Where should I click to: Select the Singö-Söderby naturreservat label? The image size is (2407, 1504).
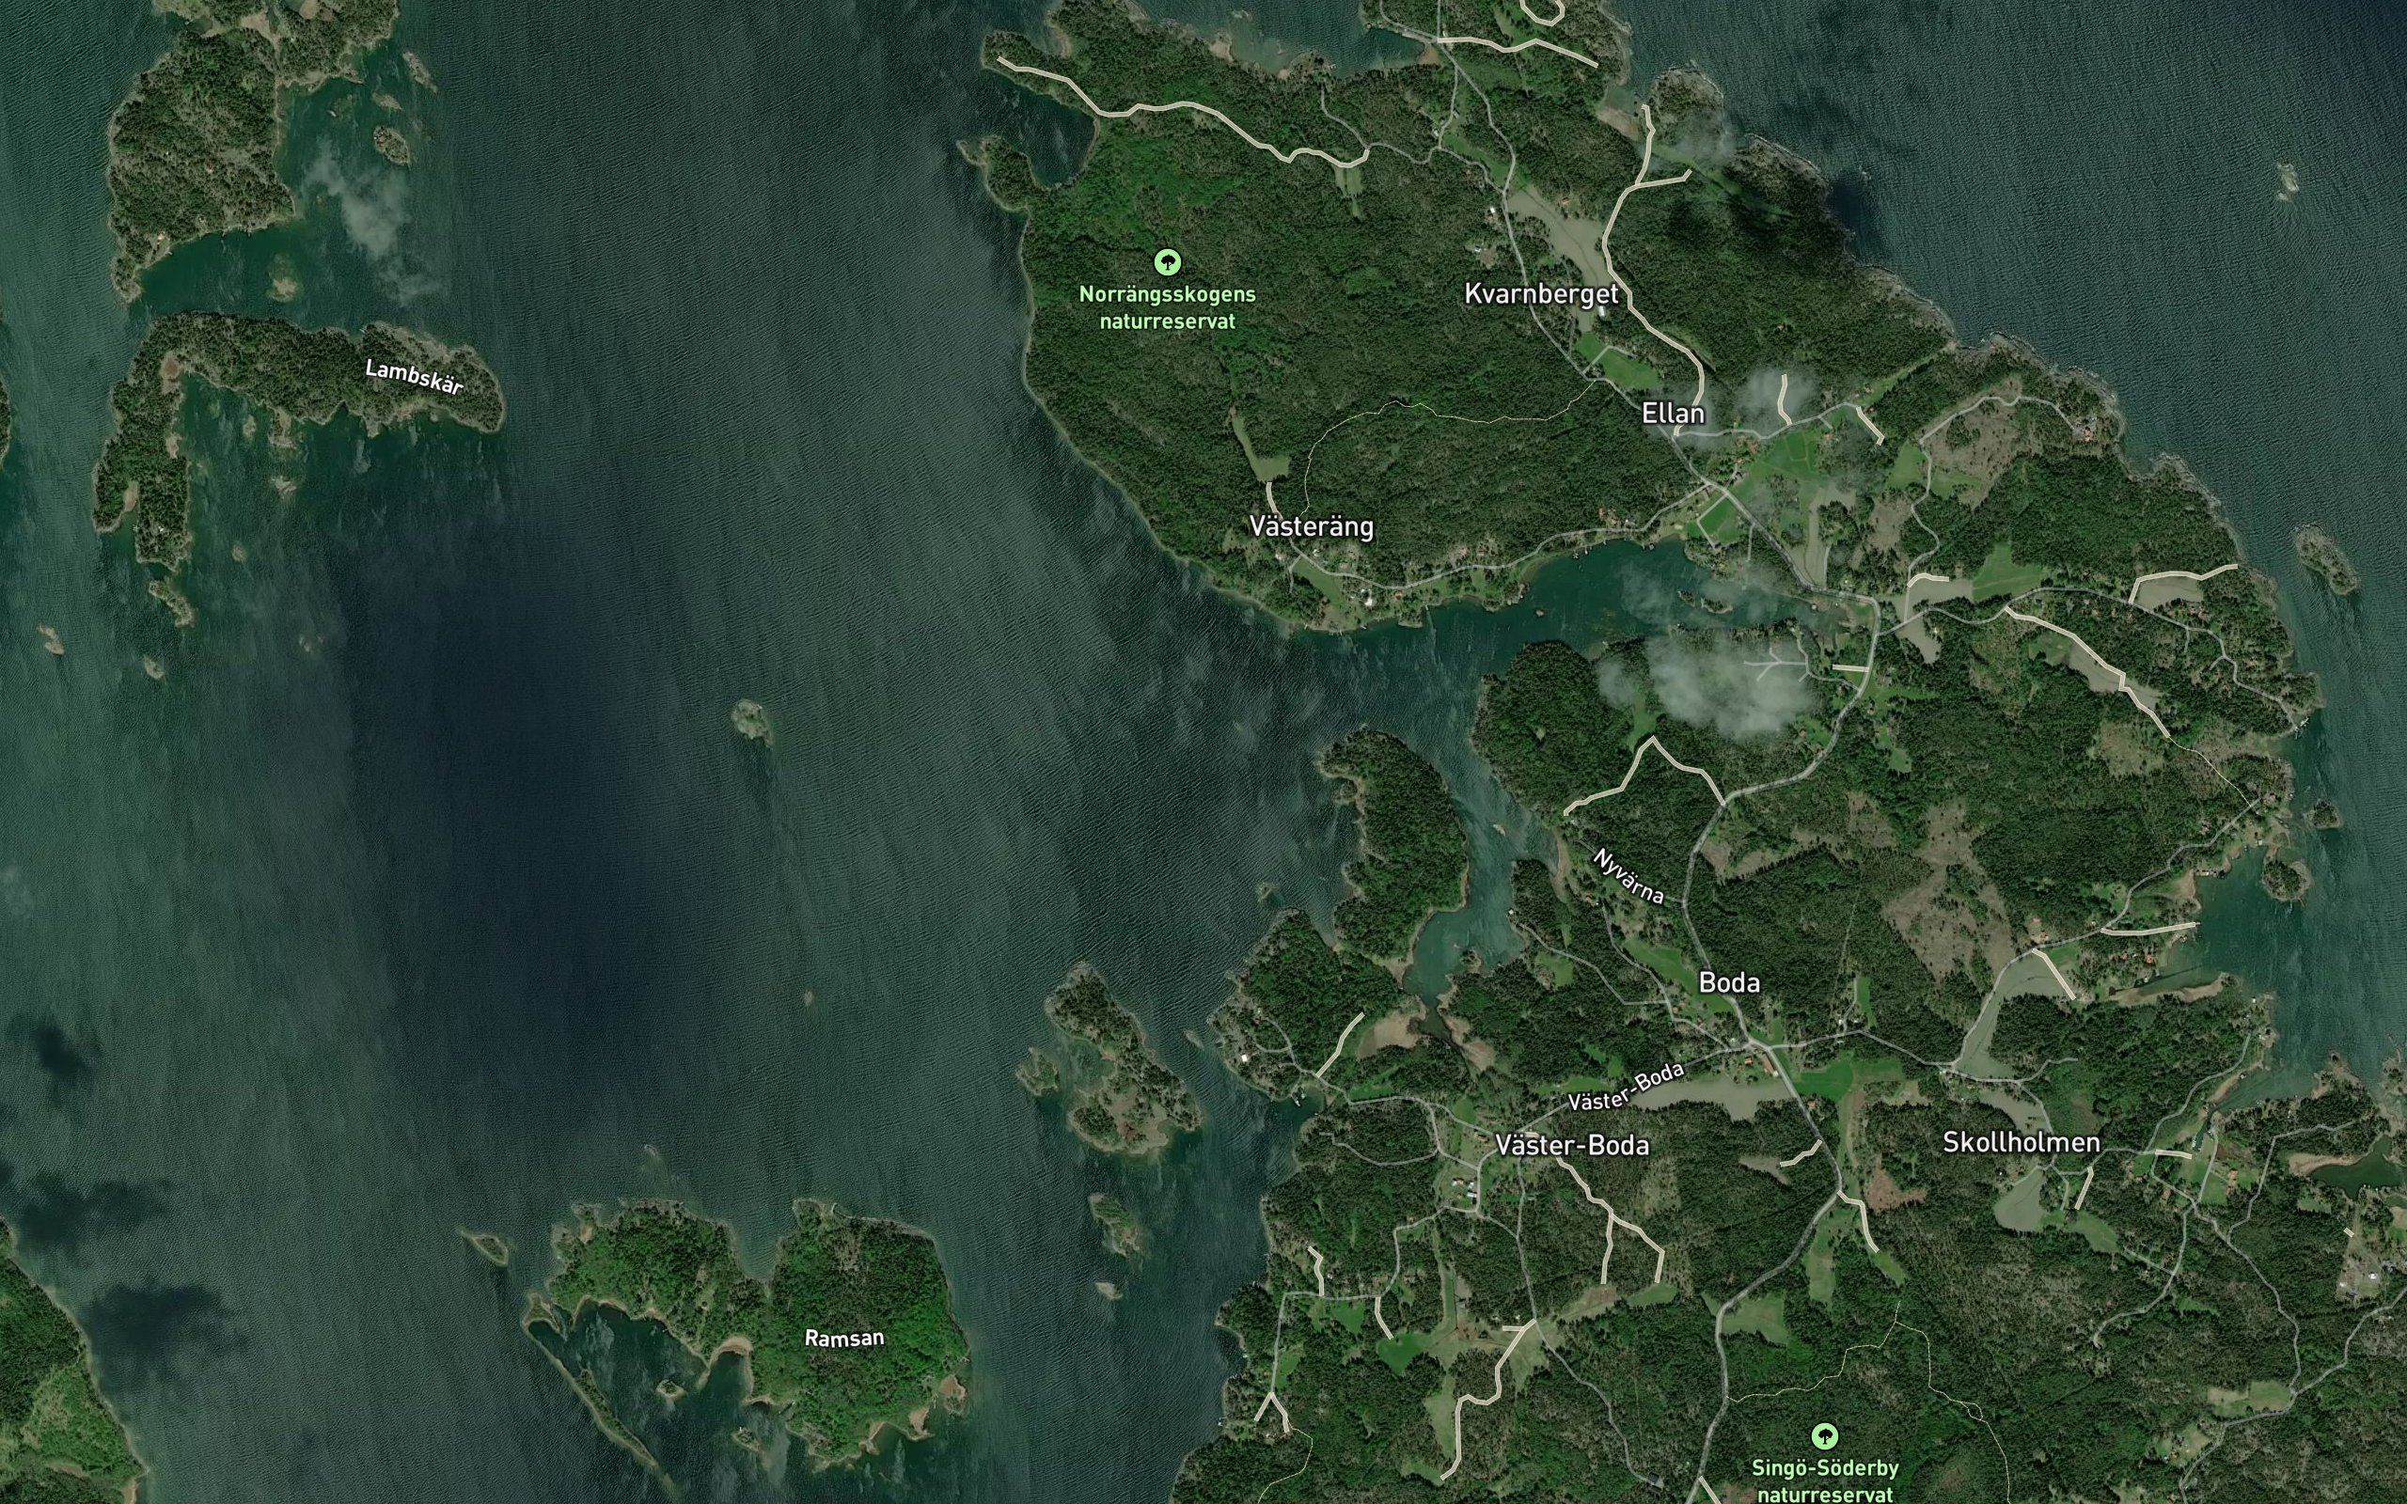1825,1480
